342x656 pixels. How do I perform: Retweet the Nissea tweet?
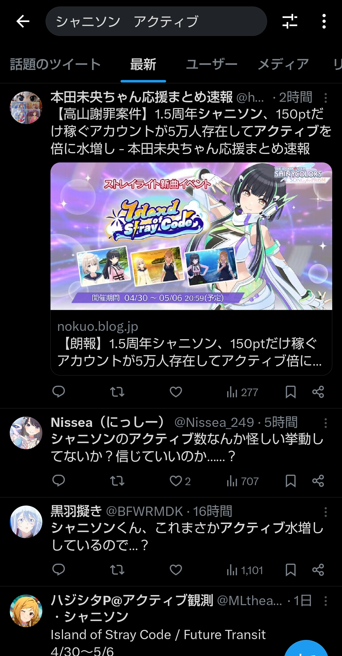tap(117, 481)
